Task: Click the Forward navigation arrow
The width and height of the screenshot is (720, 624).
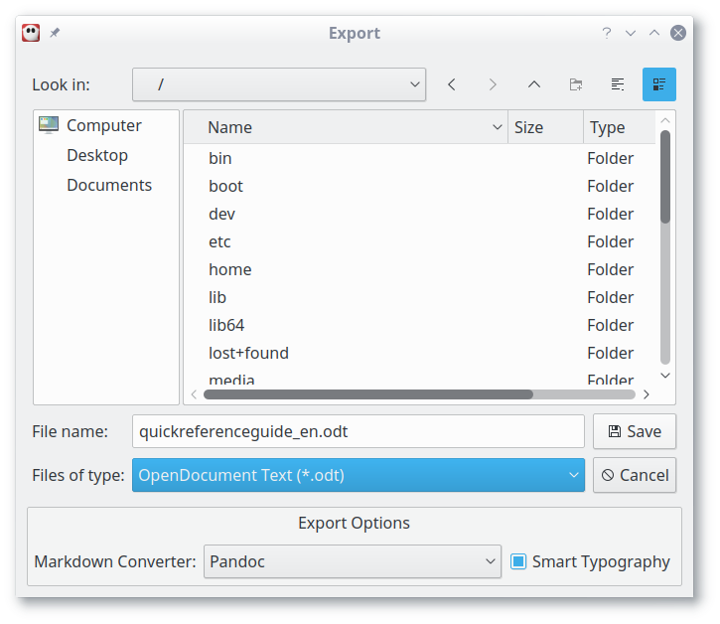Action: pos(493,84)
